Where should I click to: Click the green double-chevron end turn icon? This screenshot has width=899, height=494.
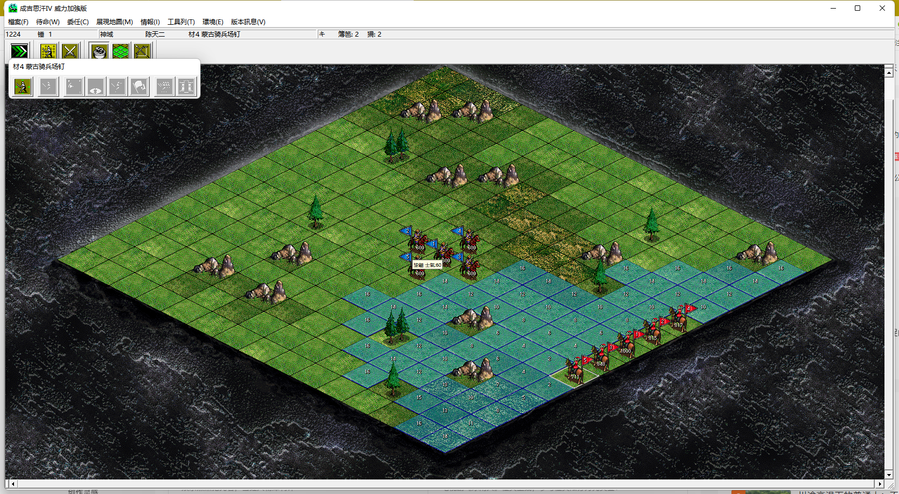tap(19, 52)
